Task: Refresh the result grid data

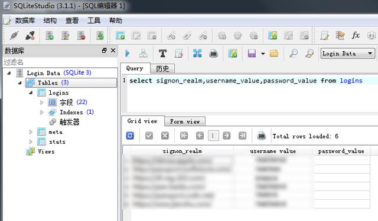Action: tap(130, 136)
